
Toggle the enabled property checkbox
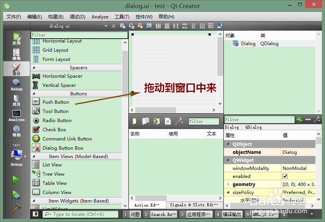[285, 176]
